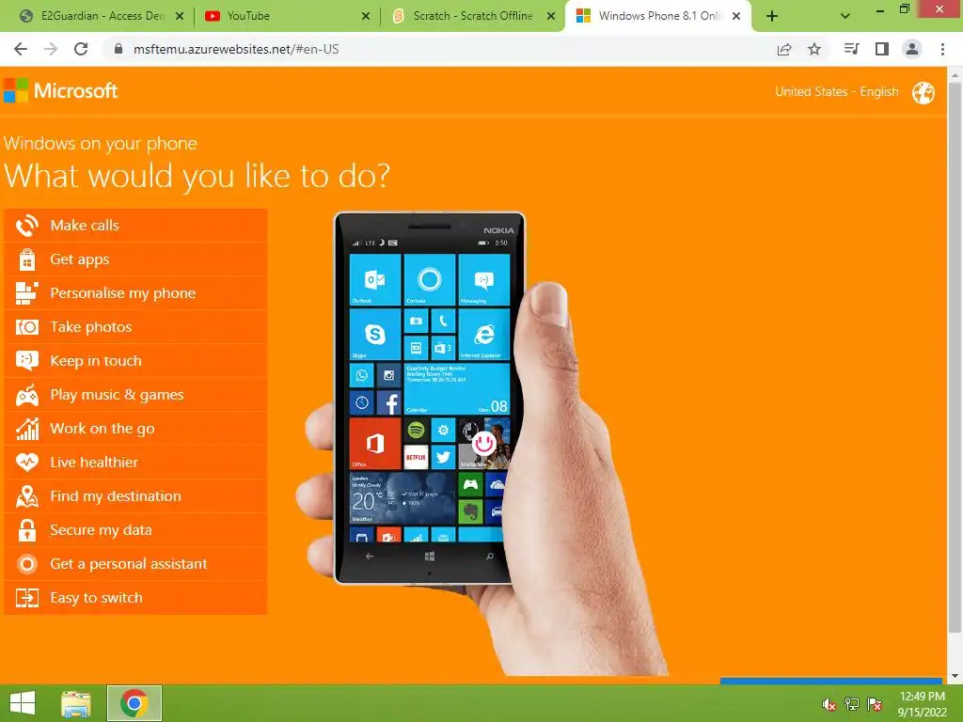Click the Get apps shopping bag icon
Image resolution: width=963 pixels, height=722 pixels.
point(27,259)
